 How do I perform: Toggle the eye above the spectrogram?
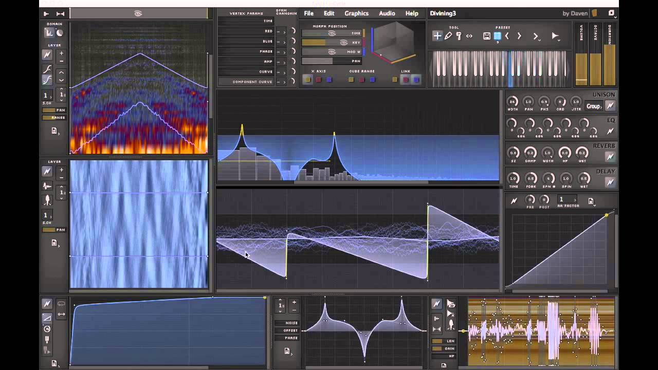pyautogui.click(x=138, y=14)
